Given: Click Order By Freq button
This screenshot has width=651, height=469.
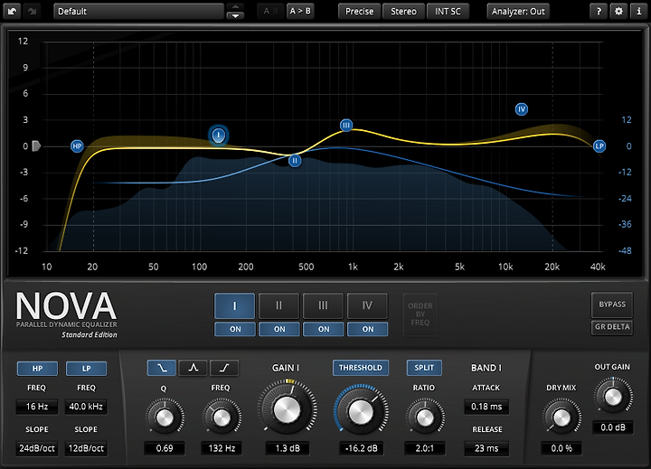Looking at the screenshot, I should click(420, 314).
